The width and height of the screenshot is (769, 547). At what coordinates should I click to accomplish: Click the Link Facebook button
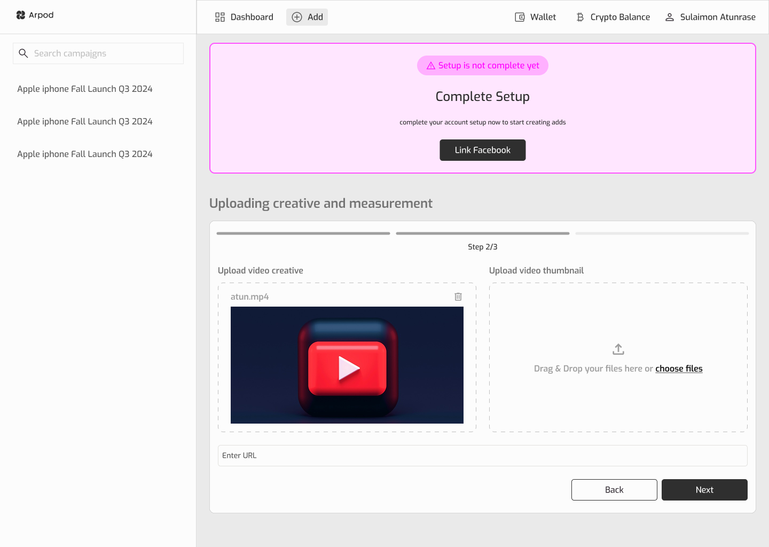pyautogui.click(x=483, y=150)
